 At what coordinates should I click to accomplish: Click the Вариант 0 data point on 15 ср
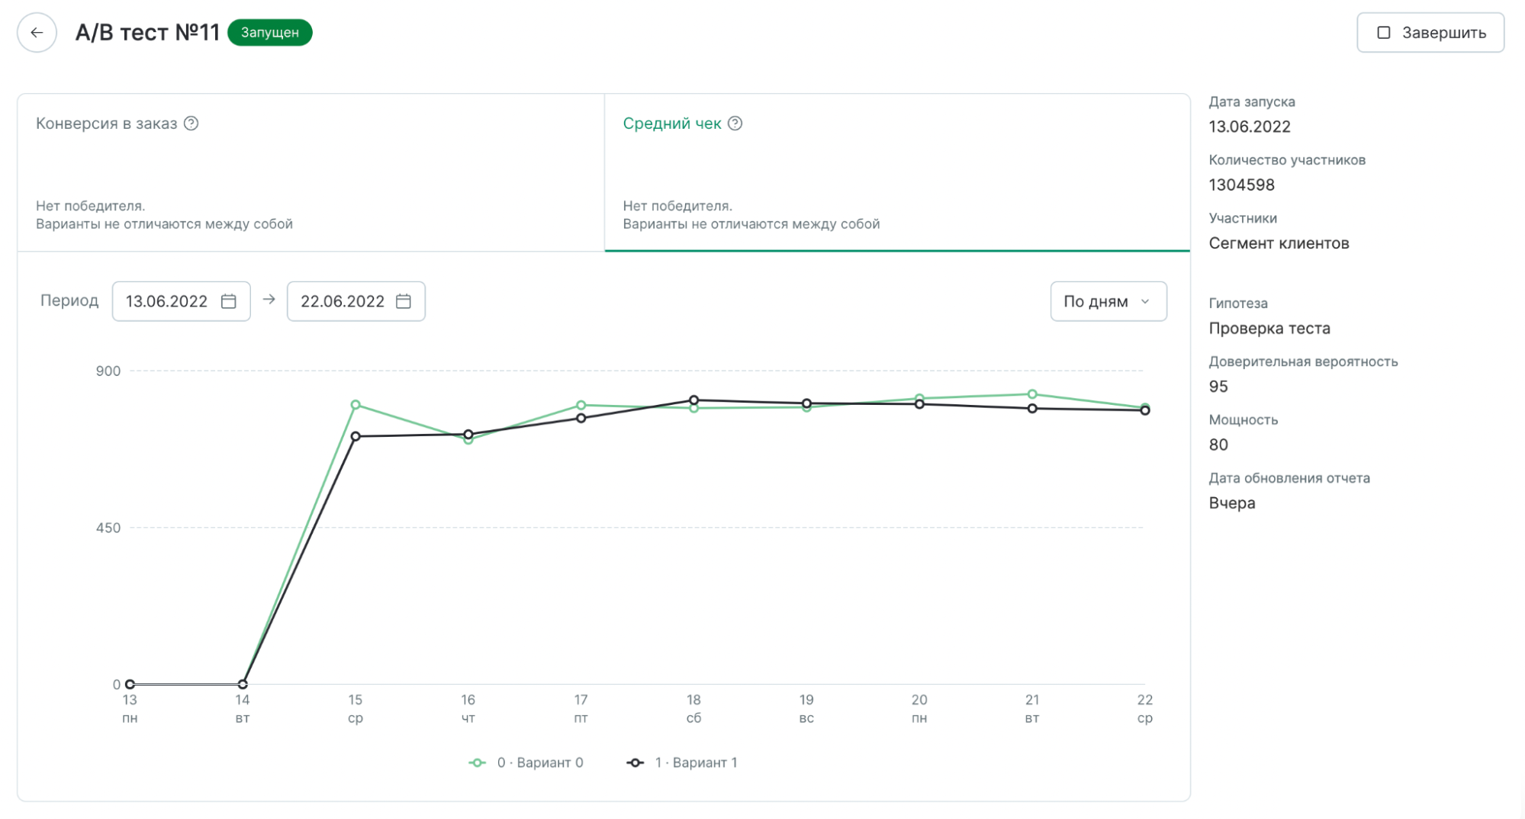click(x=356, y=405)
